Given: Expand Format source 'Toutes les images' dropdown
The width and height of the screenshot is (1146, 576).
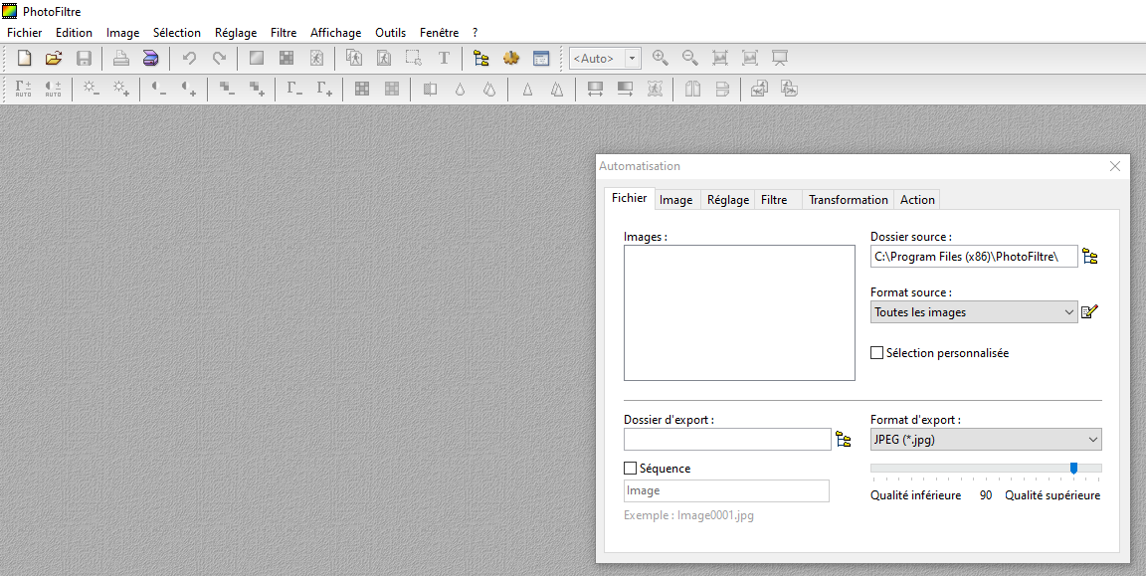Looking at the screenshot, I should (974, 312).
